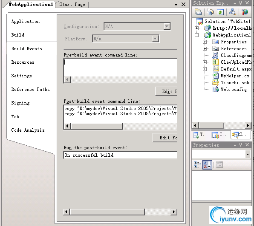
Task: Click ClassDiagram file icon
Action: 216,55
